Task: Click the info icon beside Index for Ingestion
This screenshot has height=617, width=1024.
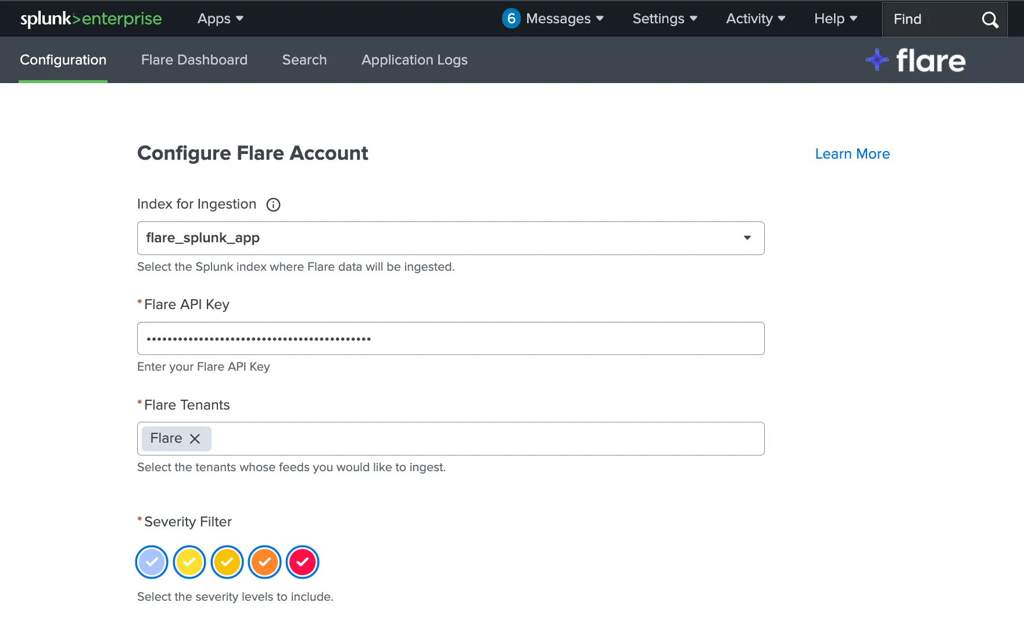Action: [x=273, y=205]
